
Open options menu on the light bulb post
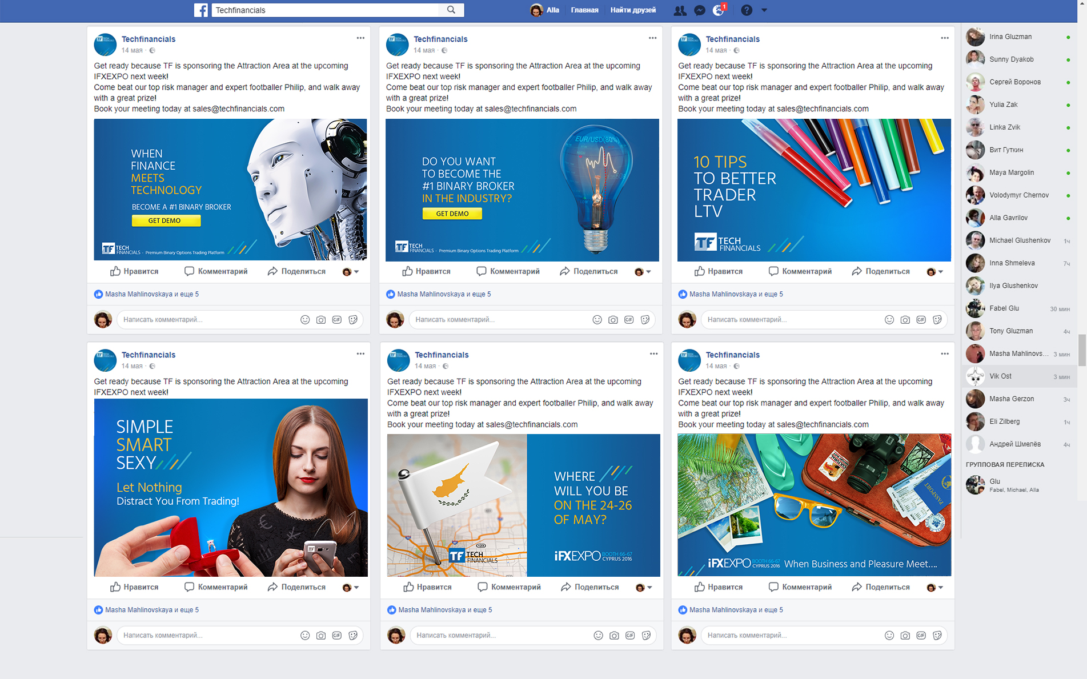(652, 38)
